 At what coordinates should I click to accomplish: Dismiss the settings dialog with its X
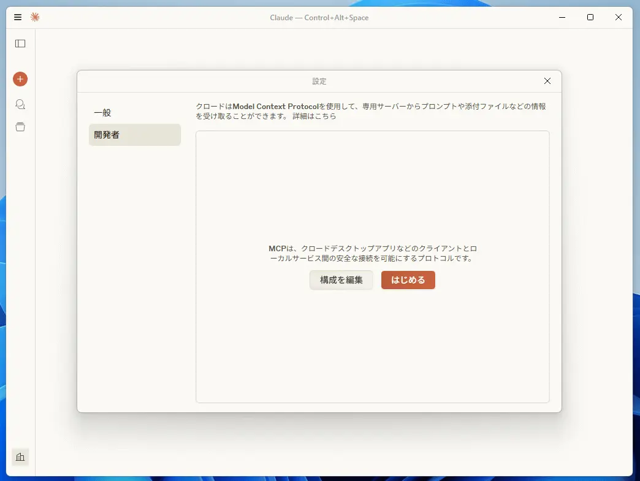547,80
